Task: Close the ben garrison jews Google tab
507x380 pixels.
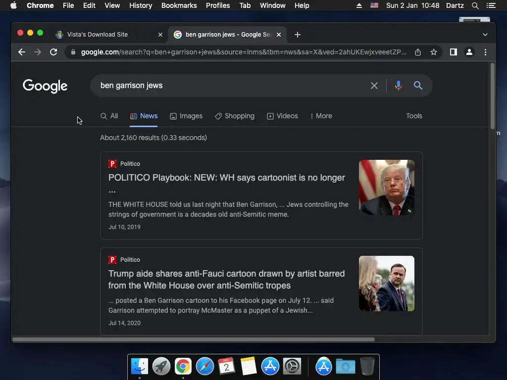Action: tap(279, 35)
